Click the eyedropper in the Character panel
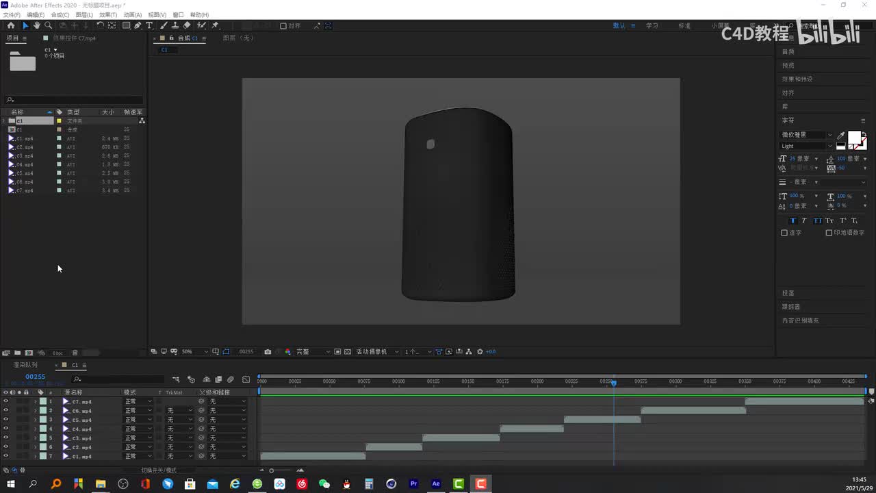 tap(841, 136)
